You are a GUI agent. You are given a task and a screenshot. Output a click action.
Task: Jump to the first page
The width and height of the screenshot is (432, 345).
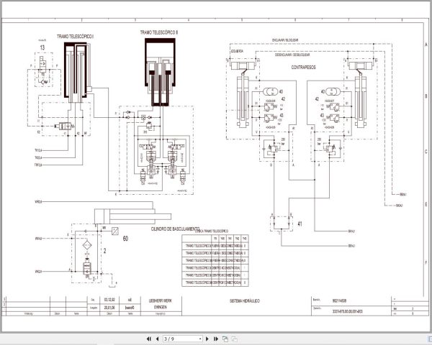(149, 339)
